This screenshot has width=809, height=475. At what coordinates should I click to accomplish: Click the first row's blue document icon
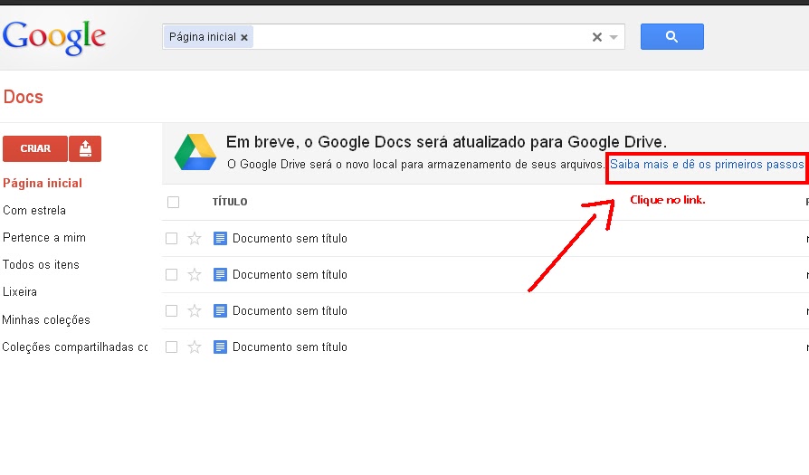(x=220, y=238)
